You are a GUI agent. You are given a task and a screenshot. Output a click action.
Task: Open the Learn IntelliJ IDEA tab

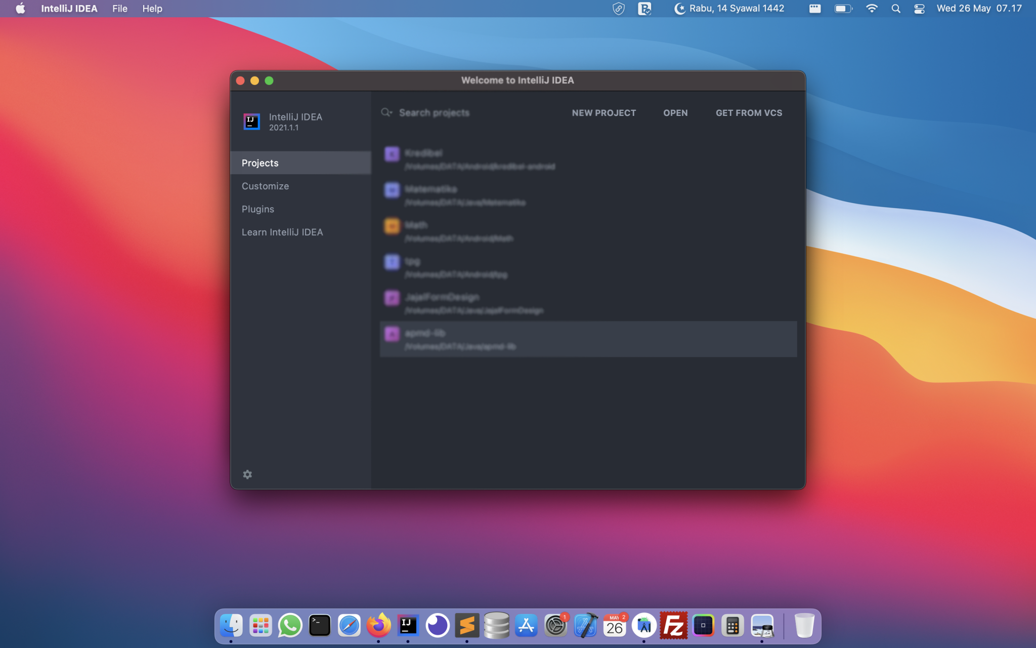point(301,232)
